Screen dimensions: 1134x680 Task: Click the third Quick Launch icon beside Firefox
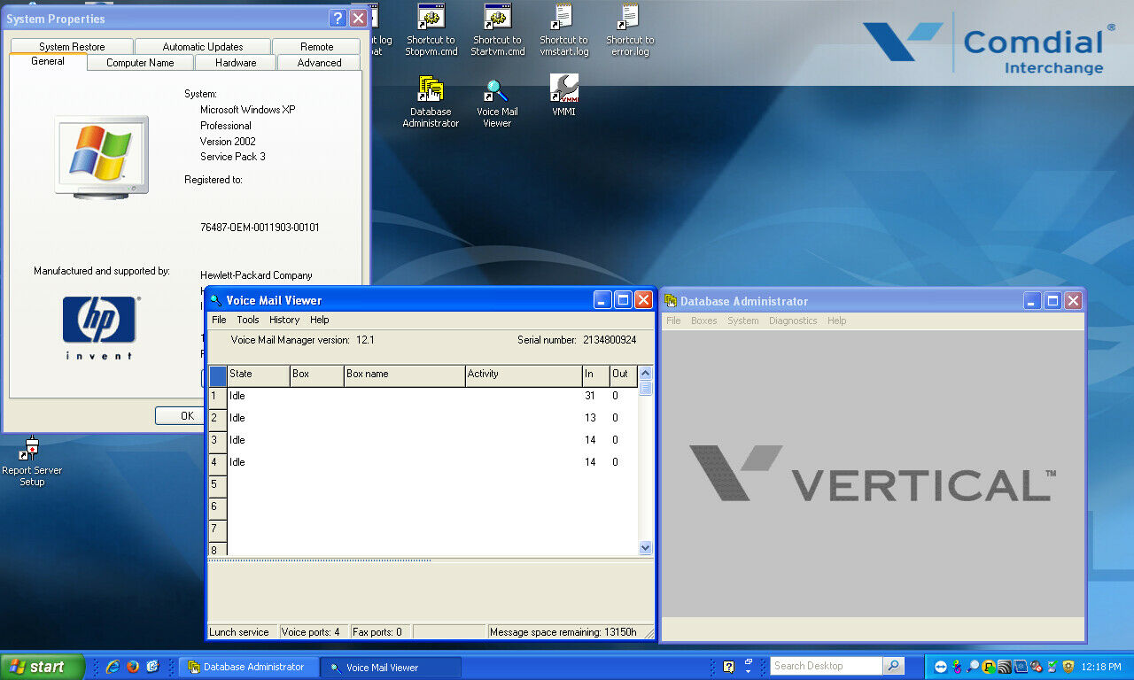click(x=152, y=667)
